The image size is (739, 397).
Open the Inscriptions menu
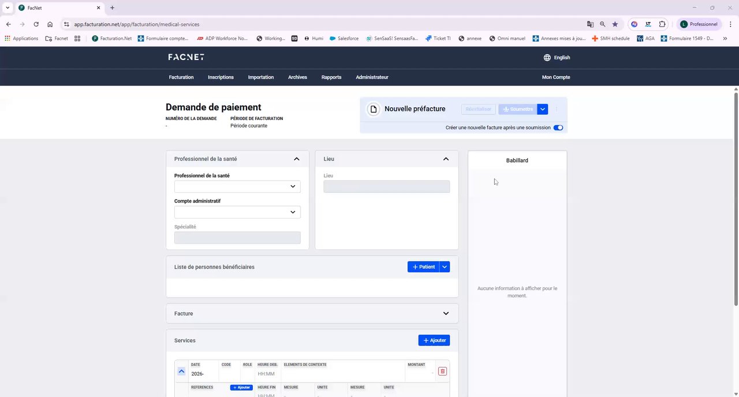coord(221,77)
